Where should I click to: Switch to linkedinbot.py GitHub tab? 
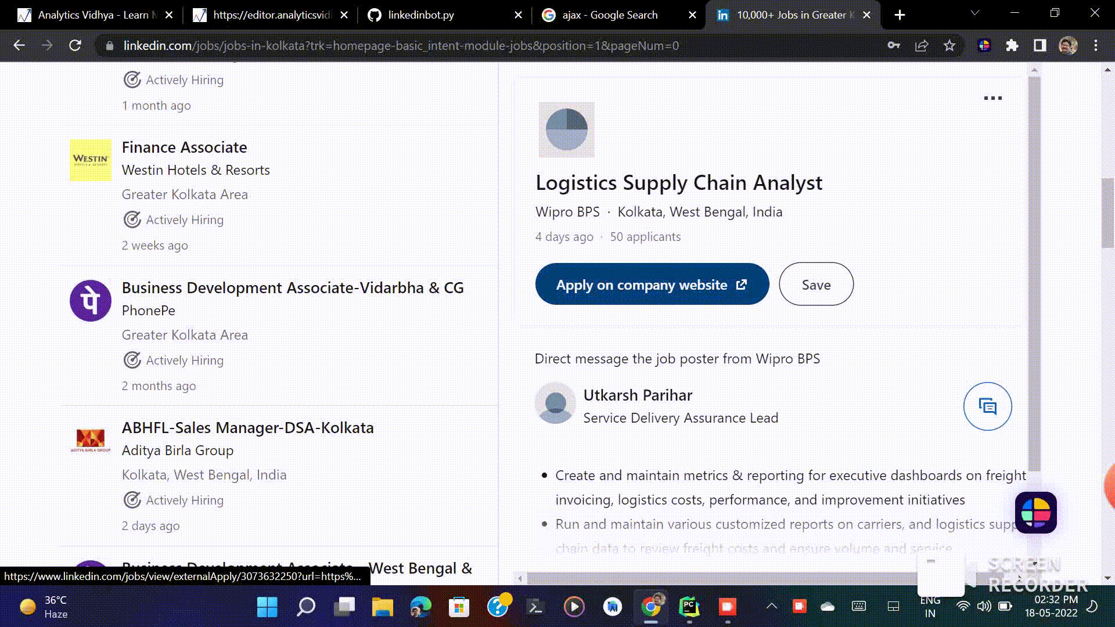pyautogui.click(x=444, y=15)
